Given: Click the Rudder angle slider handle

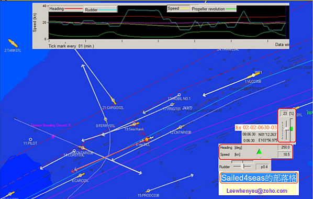Looking at the screenshot, I should [x=243, y=166].
